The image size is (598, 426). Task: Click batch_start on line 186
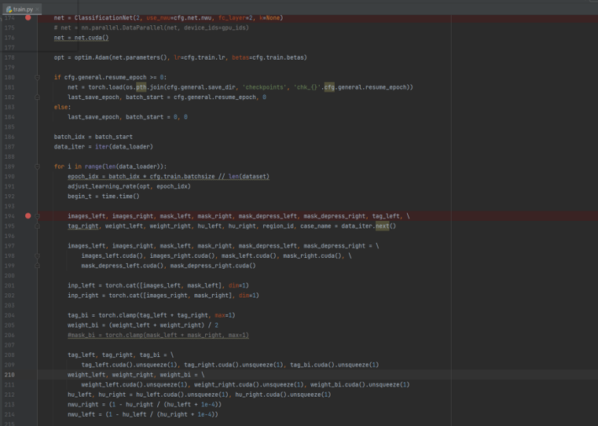[x=114, y=137]
